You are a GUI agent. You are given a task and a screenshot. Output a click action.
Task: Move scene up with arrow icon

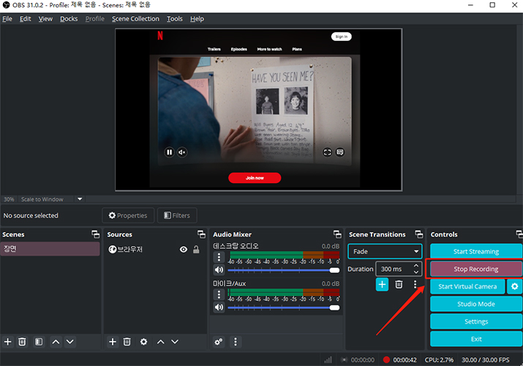click(x=56, y=342)
